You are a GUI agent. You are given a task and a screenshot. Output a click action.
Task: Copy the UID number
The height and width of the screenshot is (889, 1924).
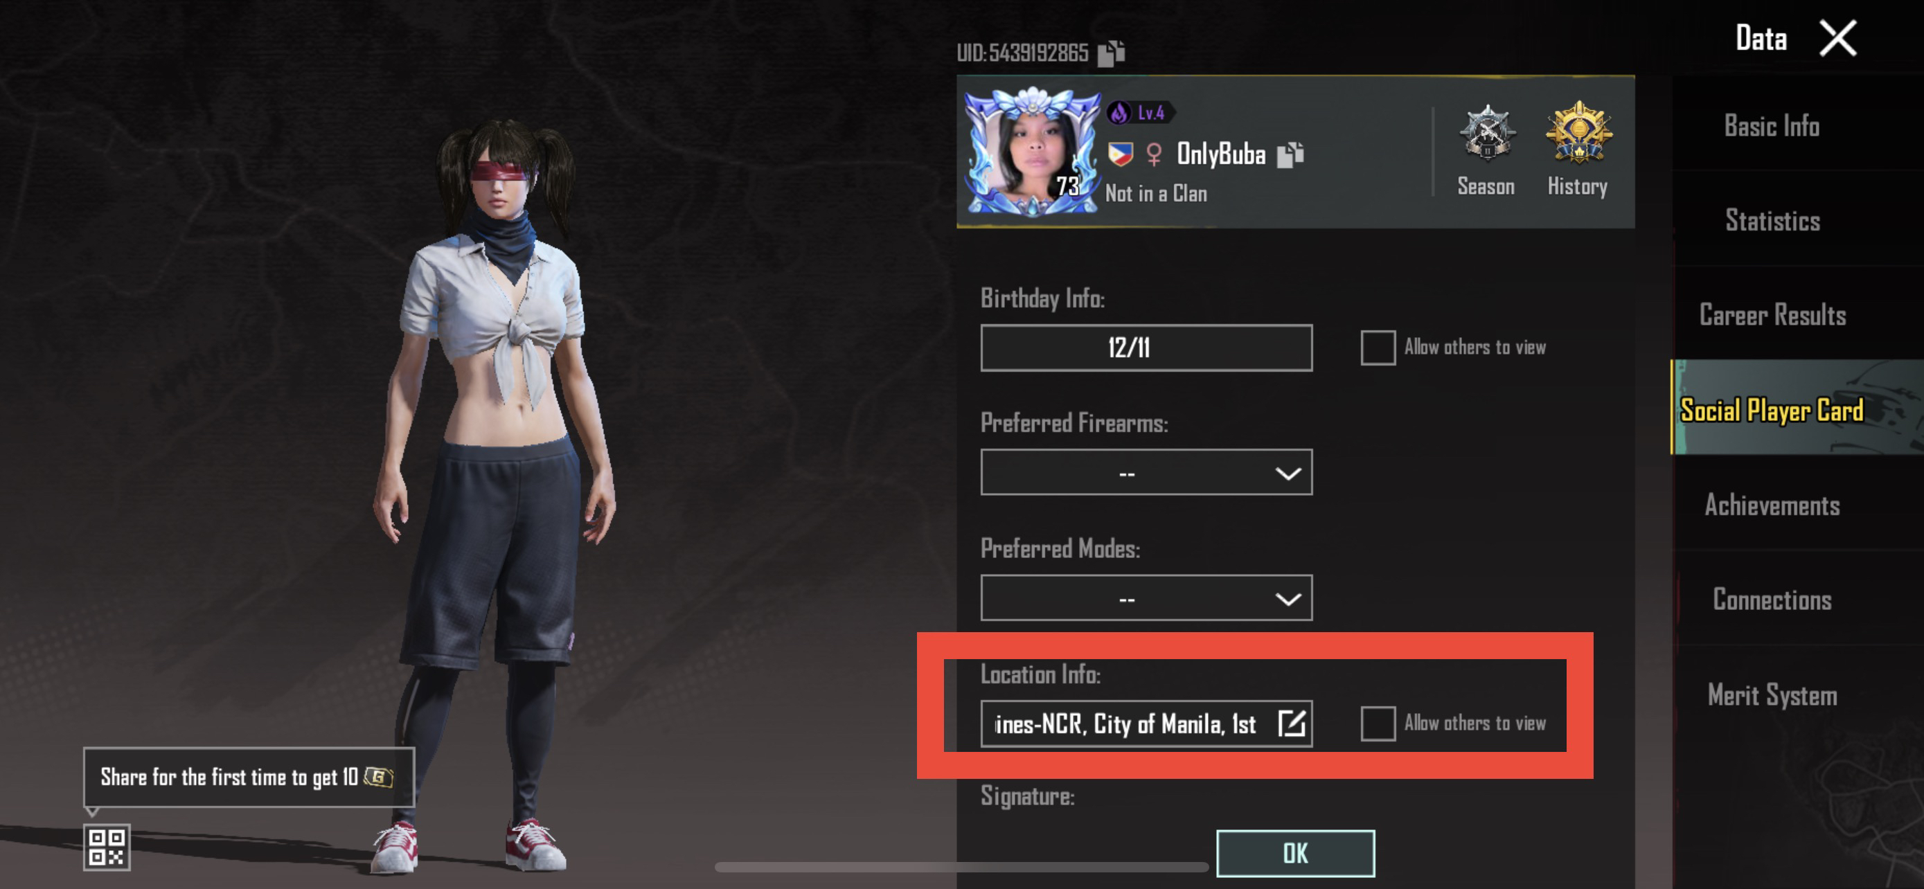coord(1111,53)
